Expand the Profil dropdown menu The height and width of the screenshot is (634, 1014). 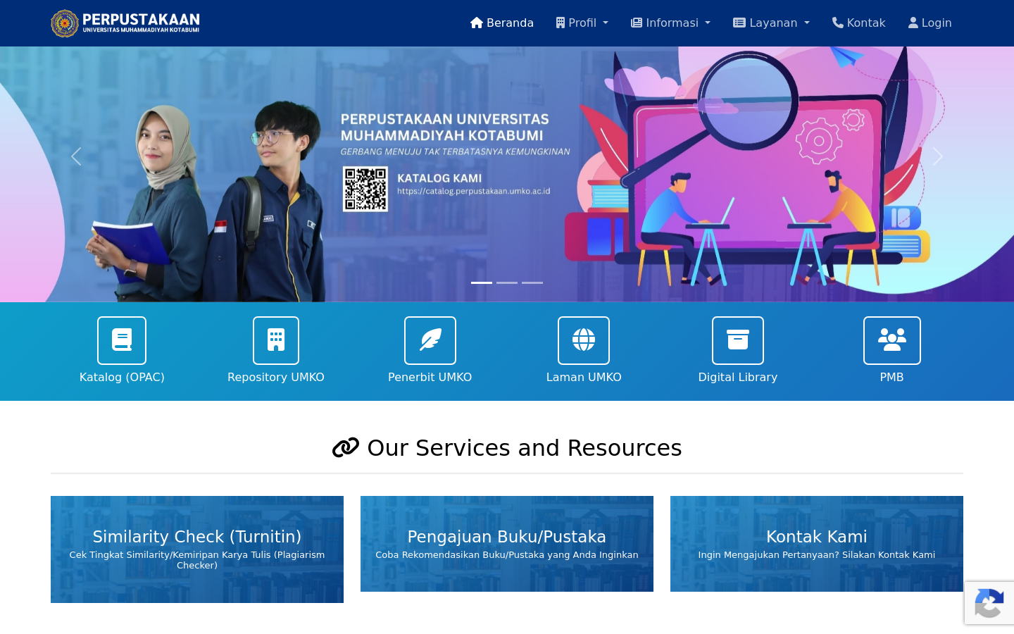pyautogui.click(x=582, y=23)
